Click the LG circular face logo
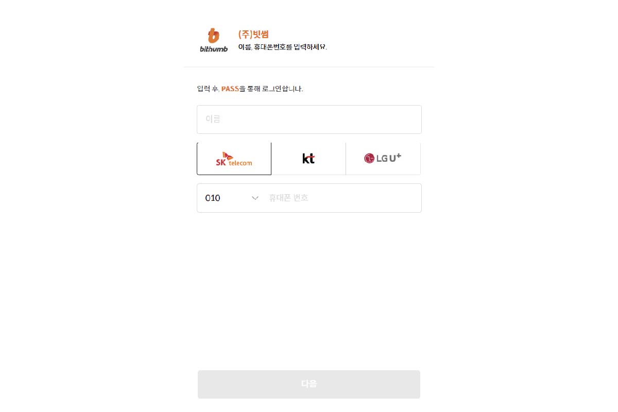The height and width of the screenshot is (412, 618). (369, 159)
